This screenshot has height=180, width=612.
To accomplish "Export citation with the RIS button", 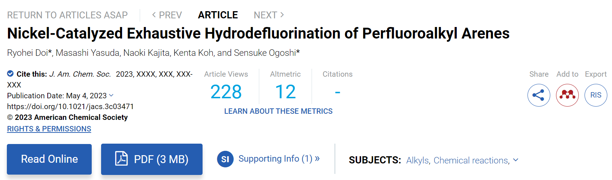I will (x=596, y=95).
